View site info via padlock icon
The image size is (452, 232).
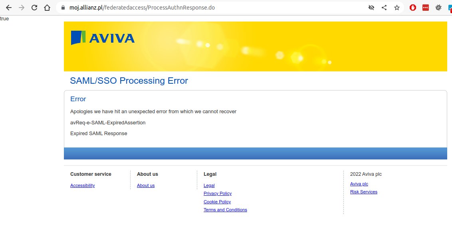(x=63, y=8)
